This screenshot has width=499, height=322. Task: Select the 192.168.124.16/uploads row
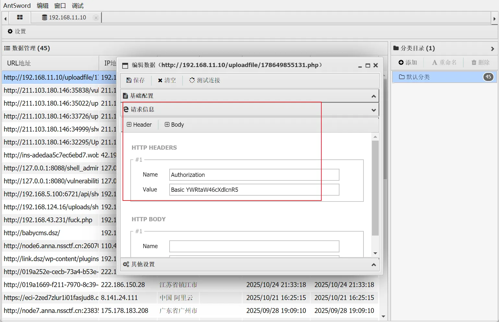(60, 207)
